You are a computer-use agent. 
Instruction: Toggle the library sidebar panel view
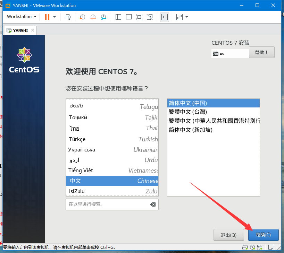pos(118,17)
